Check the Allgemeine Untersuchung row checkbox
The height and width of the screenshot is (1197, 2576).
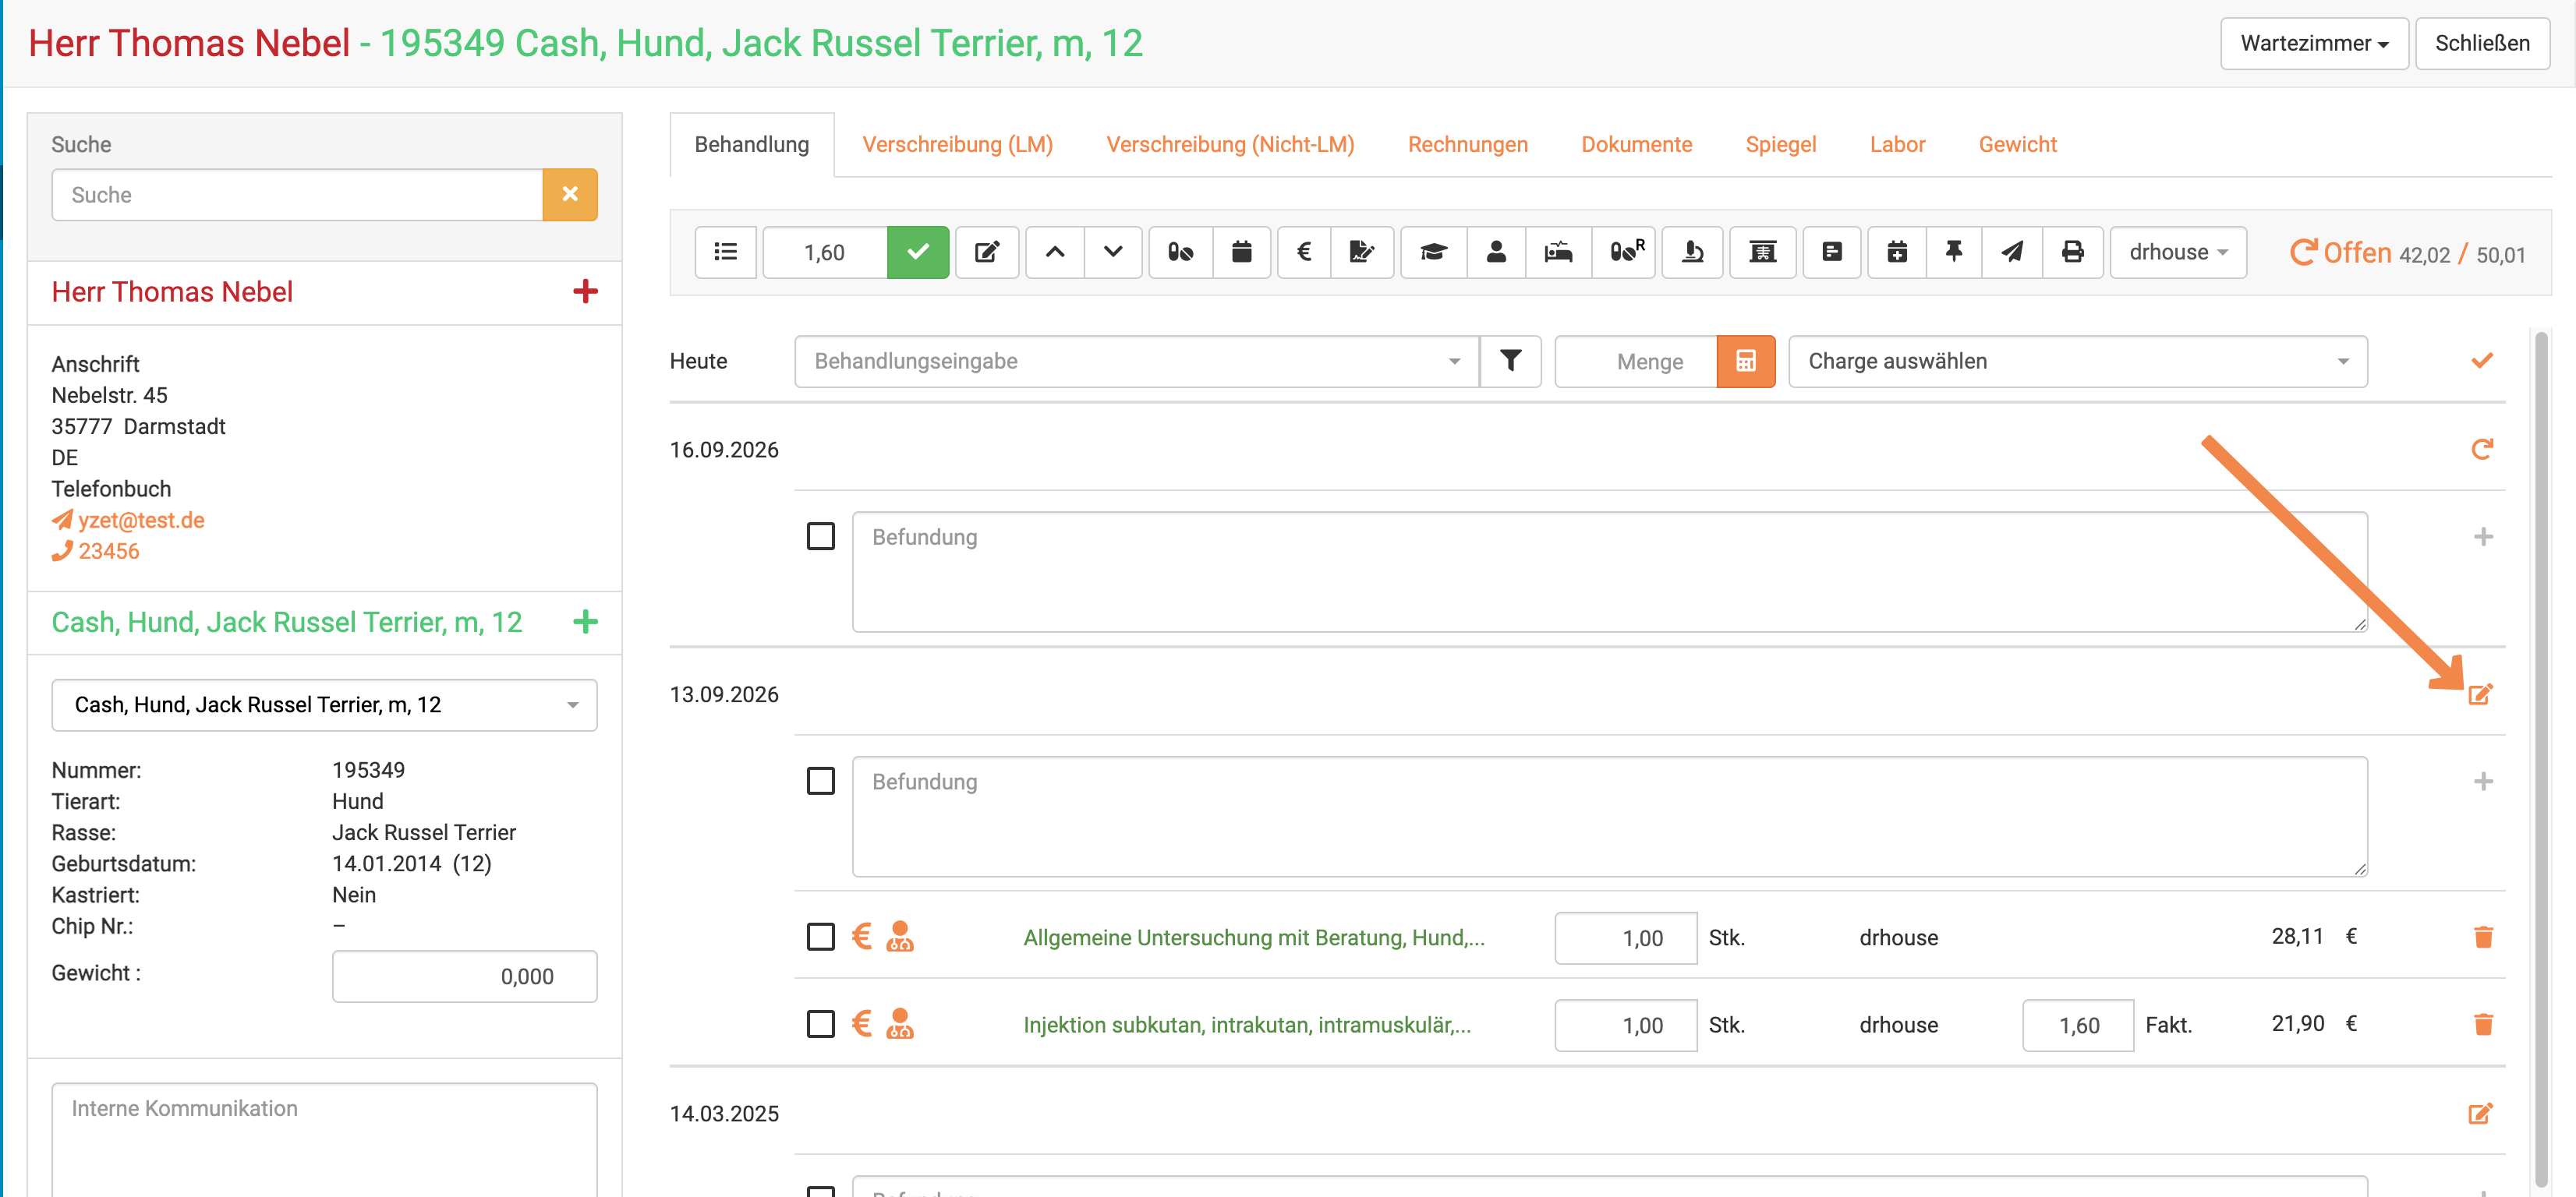[x=820, y=937]
